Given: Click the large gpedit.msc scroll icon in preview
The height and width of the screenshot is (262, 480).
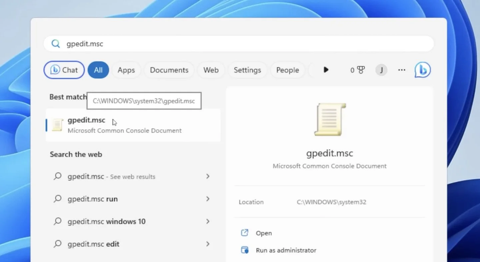Looking at the screenshot, I should click(x=330, y=119).
